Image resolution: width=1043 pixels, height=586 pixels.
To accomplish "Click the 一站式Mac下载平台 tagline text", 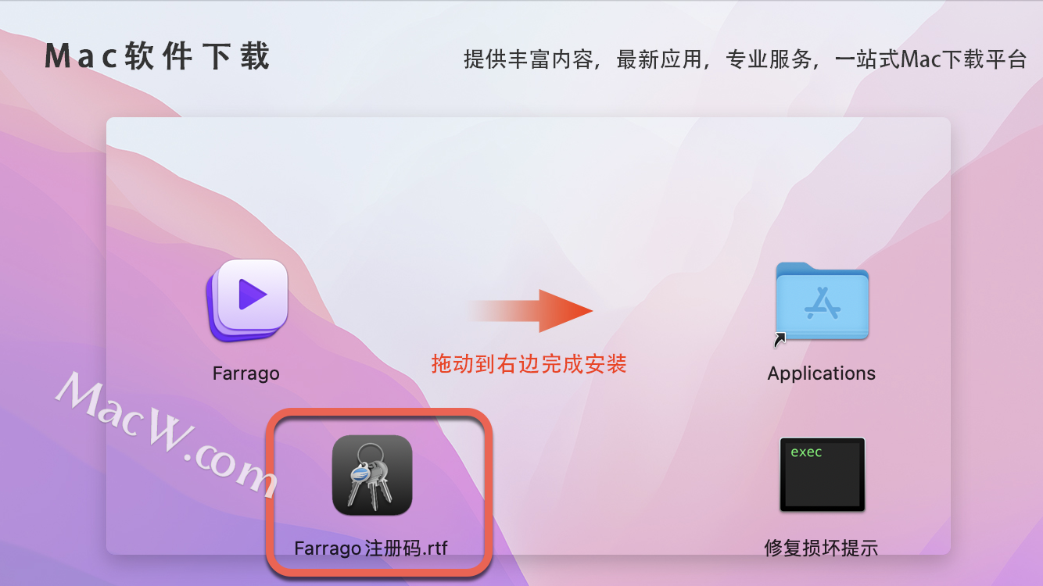I will [x=931, y=59].
